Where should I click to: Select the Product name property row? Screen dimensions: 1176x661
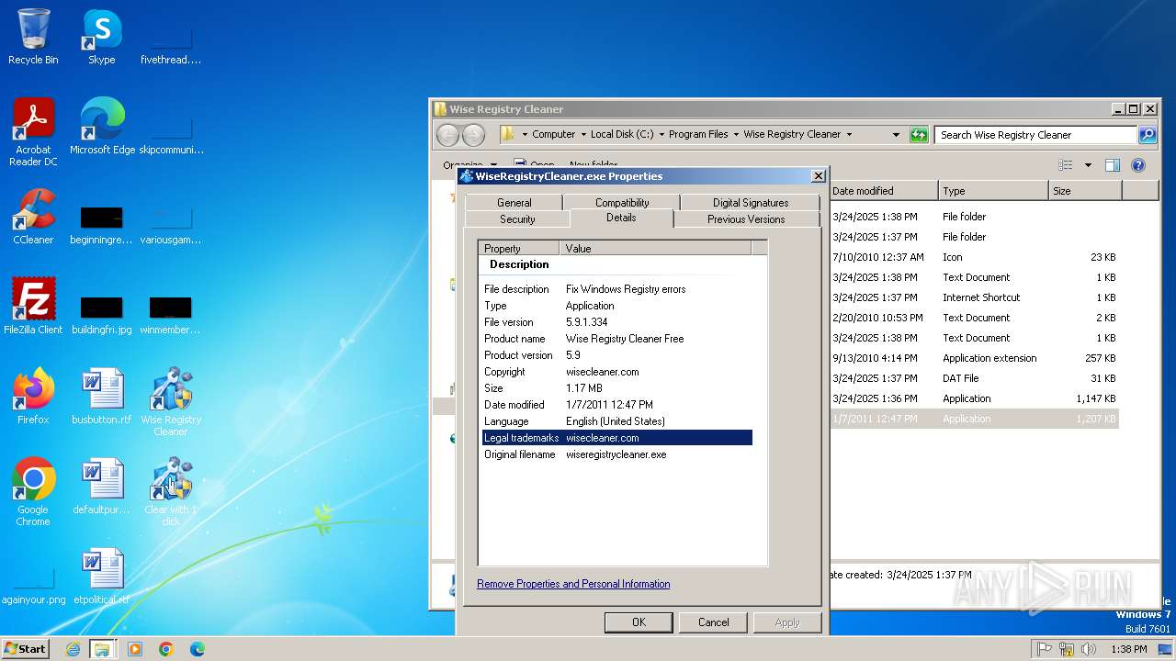pyautogui.click(x=617, y=339)
